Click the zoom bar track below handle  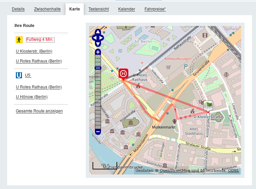coord(98,99)
